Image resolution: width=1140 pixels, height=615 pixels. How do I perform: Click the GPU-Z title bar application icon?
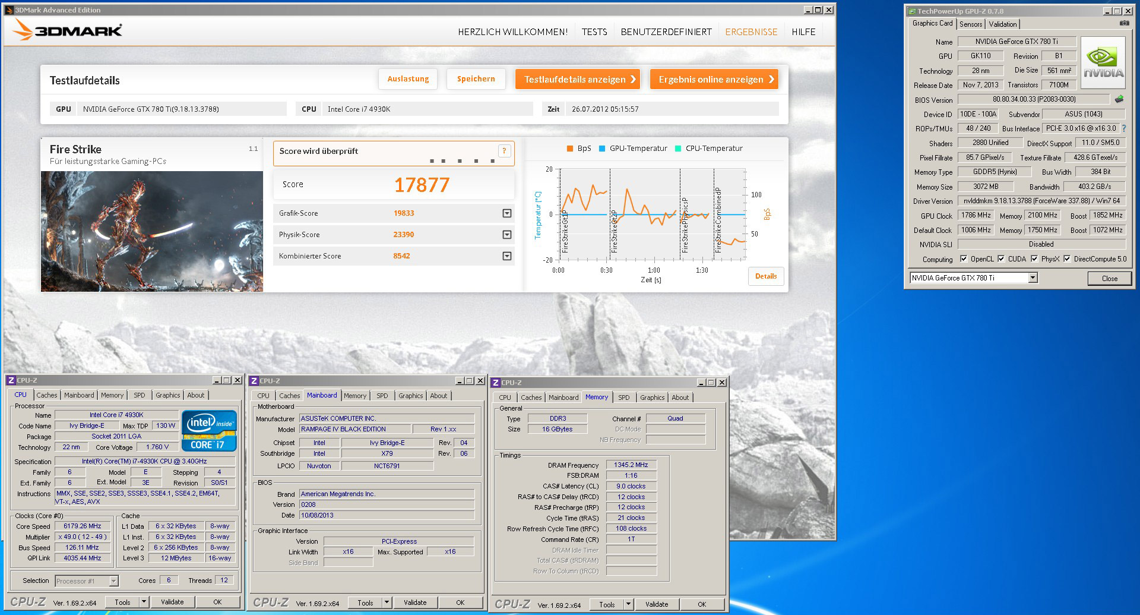click(911, 11)
